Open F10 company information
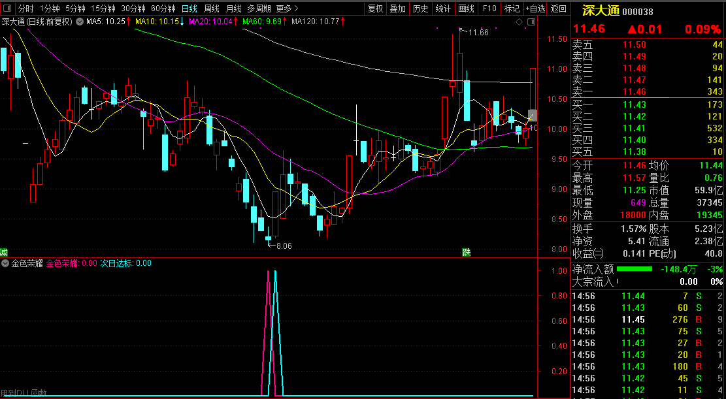This screenshot has height=399, width=726. 489,8
